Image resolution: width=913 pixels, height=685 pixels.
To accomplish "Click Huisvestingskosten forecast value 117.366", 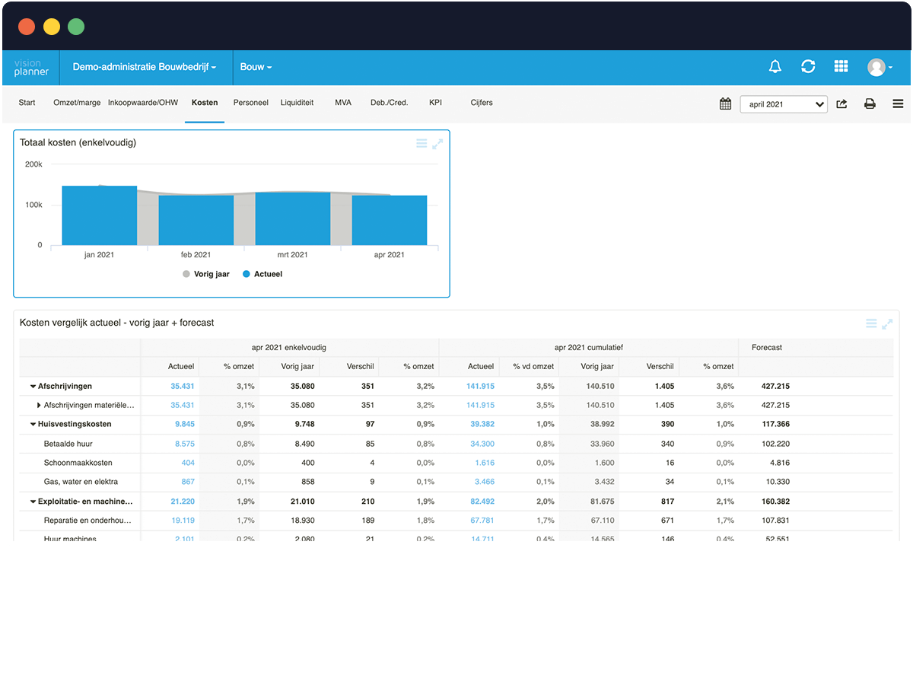I will [775, 425].
